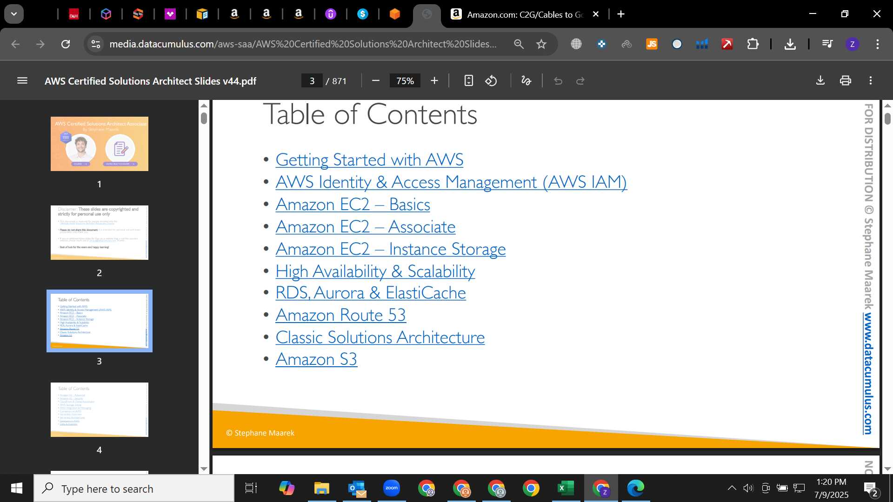
Task: Open High Availability & Scalability link
Action: tap(375, 271)
